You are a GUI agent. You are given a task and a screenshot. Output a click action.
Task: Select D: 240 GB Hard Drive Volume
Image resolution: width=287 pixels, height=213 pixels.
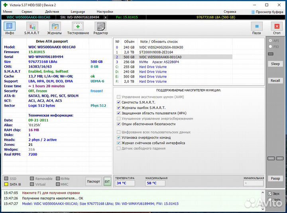tap(173, 72)
